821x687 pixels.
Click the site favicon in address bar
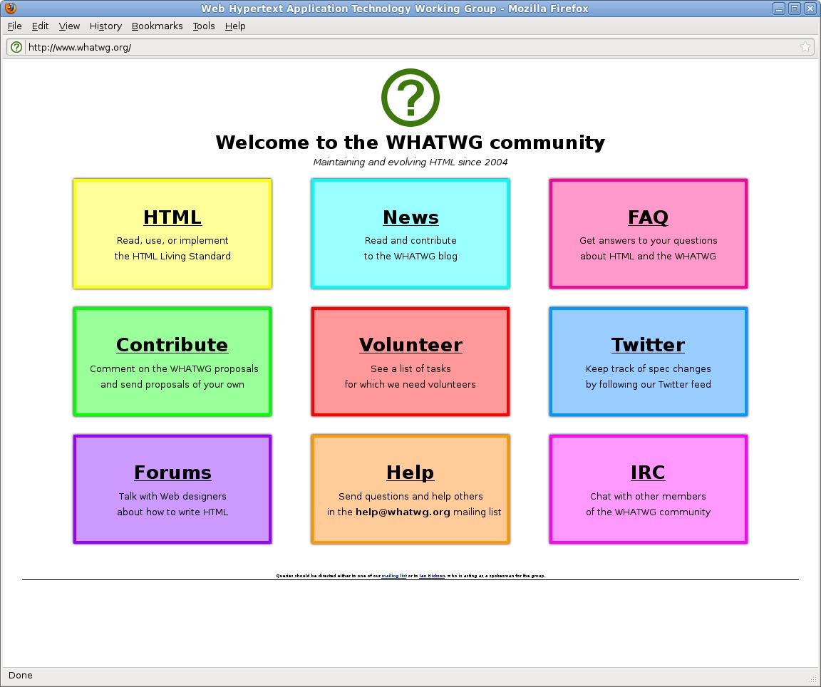coord(16,47)
